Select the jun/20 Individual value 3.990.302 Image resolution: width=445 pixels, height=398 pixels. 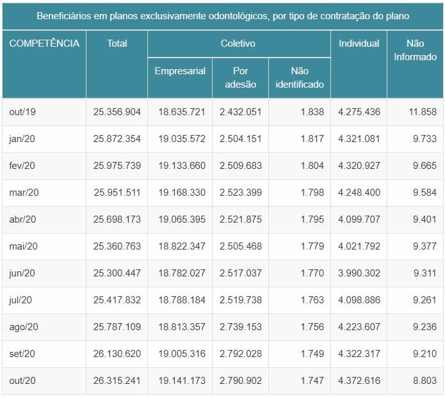coord(359,273)
